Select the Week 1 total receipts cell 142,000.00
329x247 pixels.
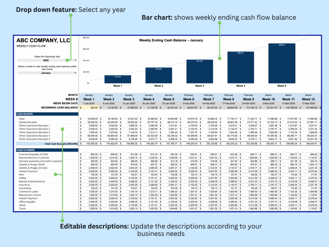coord(89,144)
